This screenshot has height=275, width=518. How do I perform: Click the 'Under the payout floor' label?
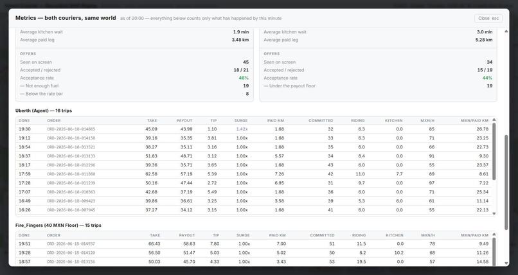[290, 86]
